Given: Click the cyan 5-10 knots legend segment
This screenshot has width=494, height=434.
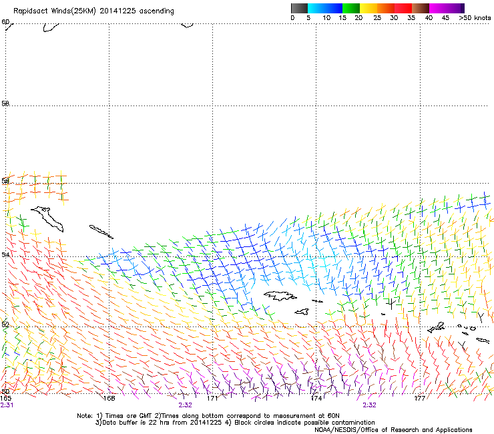Looking at the screenshot, I should click(x=316, y=8).
